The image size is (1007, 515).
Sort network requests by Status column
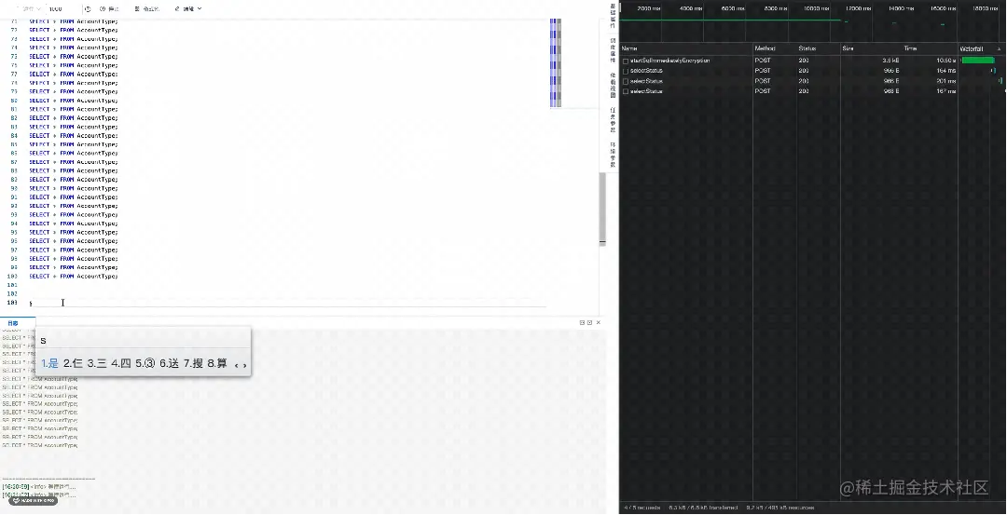click(x=819, y=48)
